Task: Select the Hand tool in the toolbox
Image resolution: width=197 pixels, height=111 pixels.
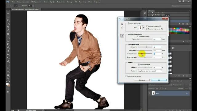Action: click(8, 75)
